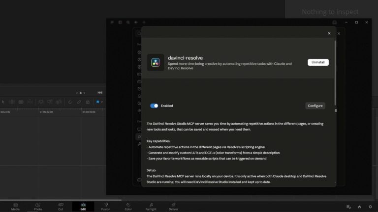The width and height of the screenshot is (378, 212).
Task: Open Project Settings gear icon
Action: click(370, 207)
